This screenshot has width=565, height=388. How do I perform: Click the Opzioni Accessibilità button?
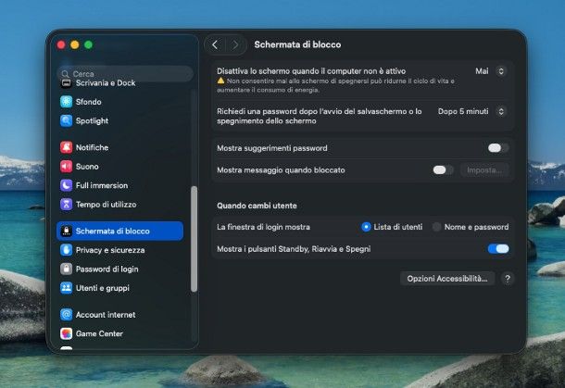447,279
